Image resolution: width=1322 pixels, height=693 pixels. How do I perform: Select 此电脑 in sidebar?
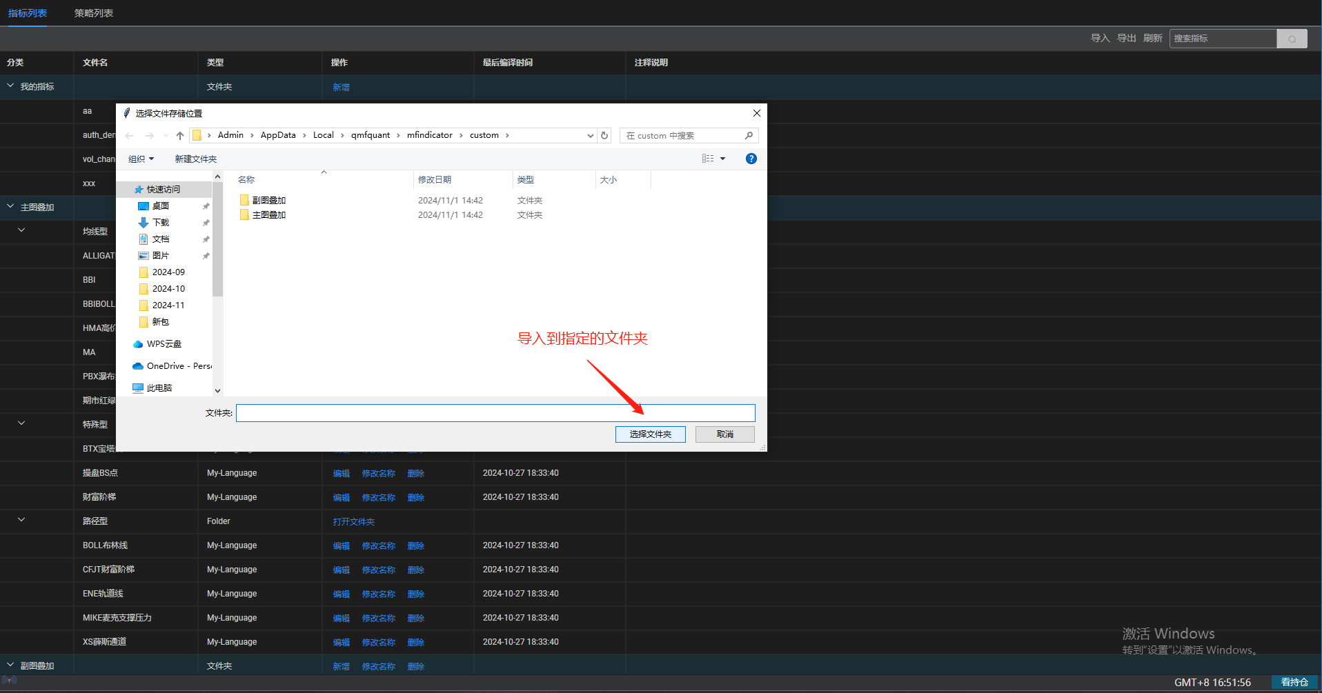tap(159, 388)
